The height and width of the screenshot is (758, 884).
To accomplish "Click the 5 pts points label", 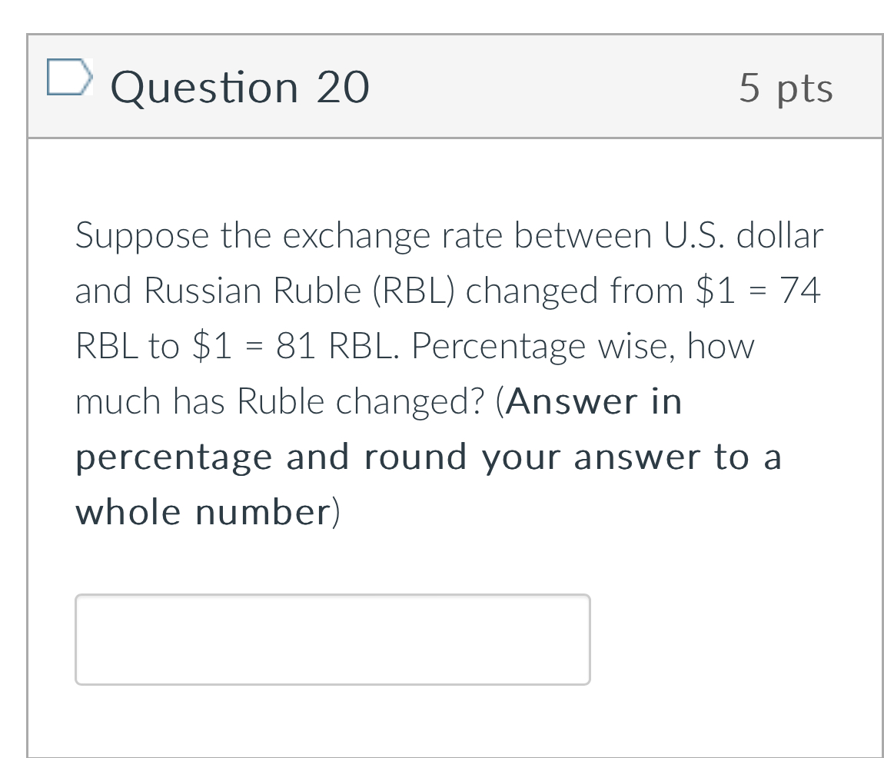I will (786, 87).
